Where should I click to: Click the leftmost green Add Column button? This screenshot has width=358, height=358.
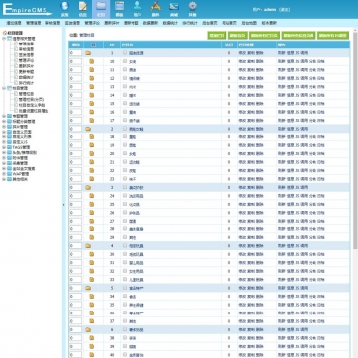point(217,35)
